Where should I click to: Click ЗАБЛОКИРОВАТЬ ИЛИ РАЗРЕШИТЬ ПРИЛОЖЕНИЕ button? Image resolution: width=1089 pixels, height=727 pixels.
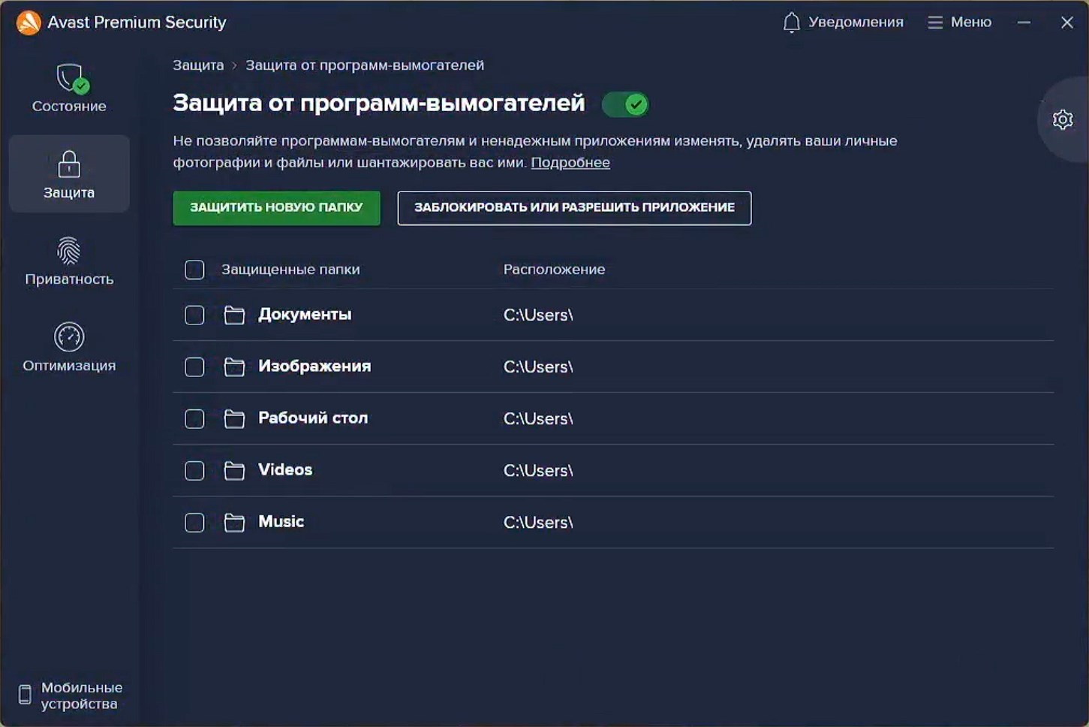[x=574, y=208]
